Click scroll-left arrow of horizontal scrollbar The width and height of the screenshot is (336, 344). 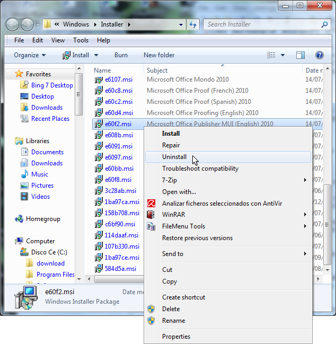[89, 279]
